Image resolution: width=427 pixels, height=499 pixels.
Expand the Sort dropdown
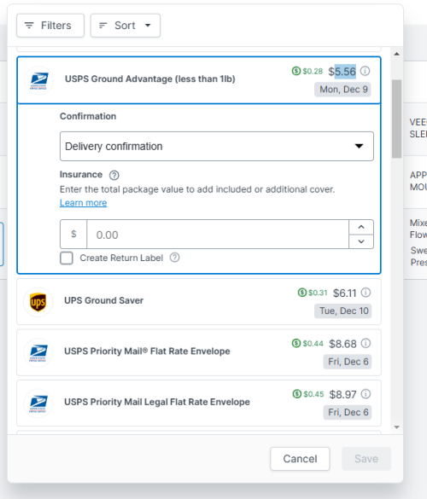(x=126, y=26)
